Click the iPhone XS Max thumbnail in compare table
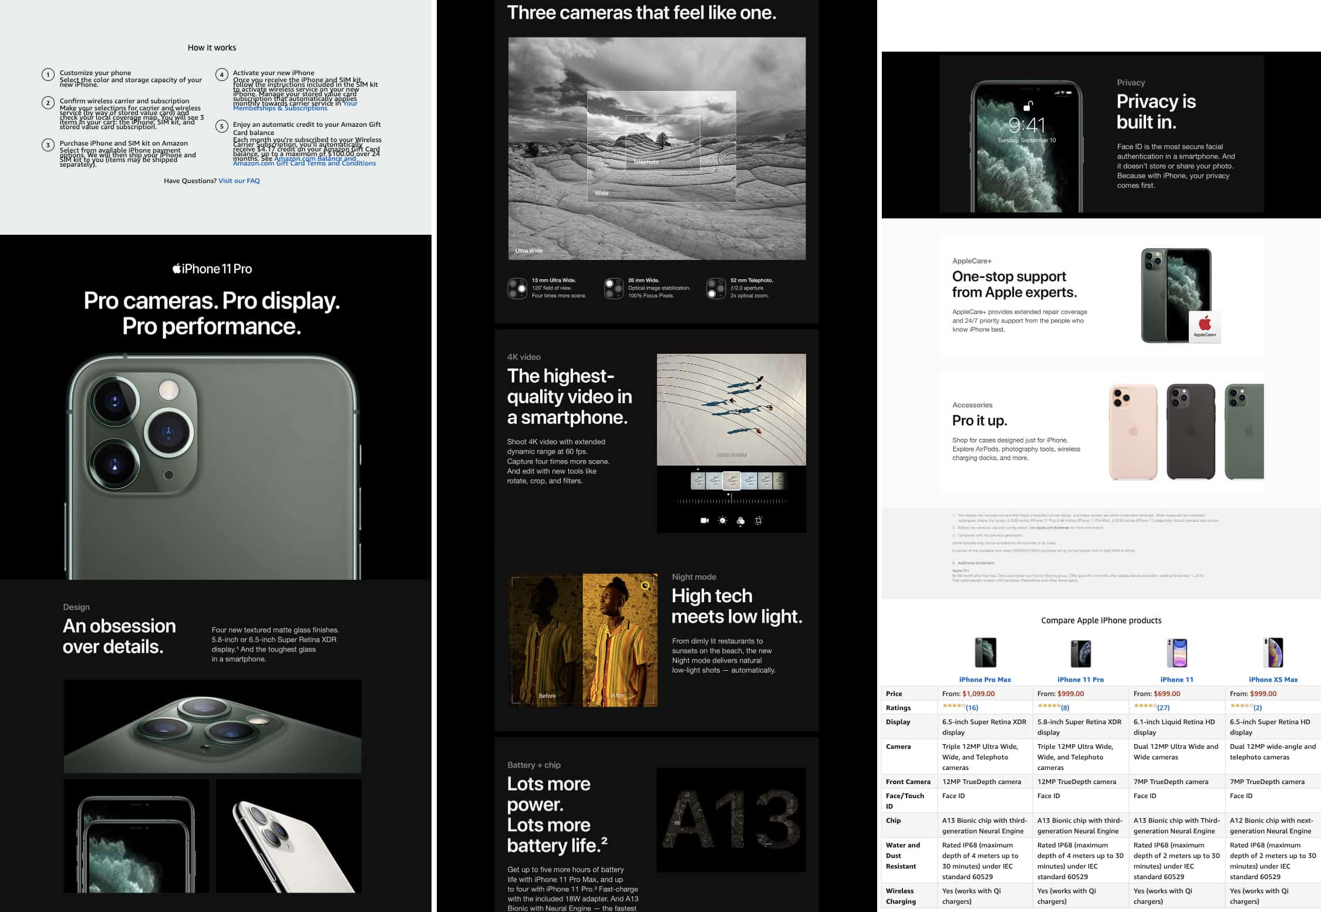The height and width of the screenshot is (912, 1321). pos(1273,653)
